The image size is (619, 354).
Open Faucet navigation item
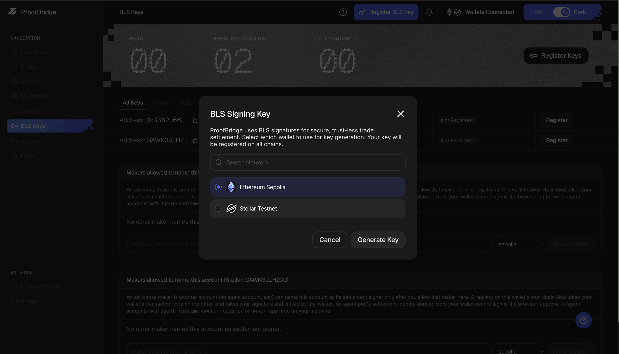[29, 155]
